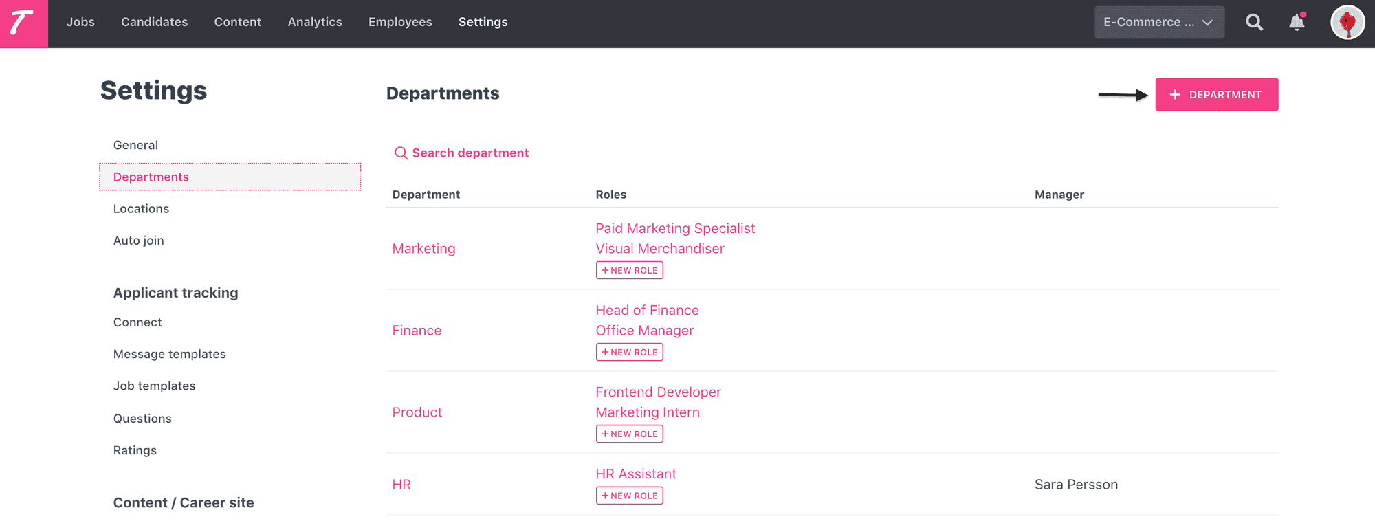Open Ratings settings
This screenshot has height=521, width=1375.
(x=135, y=450)
